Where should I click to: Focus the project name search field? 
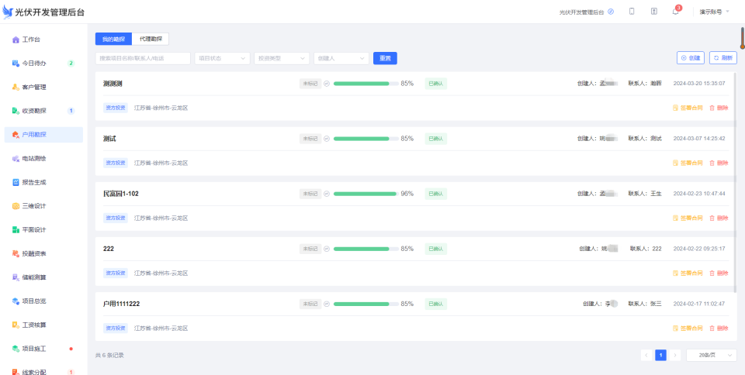(143, 58)
